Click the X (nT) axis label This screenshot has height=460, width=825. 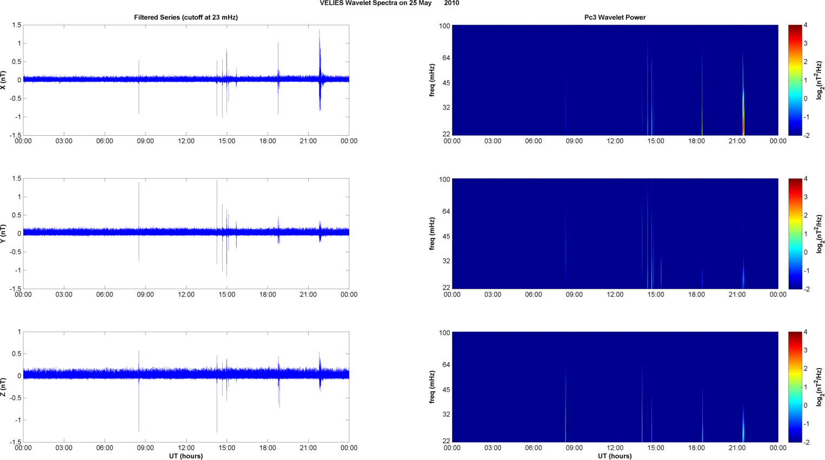[3, 80]
